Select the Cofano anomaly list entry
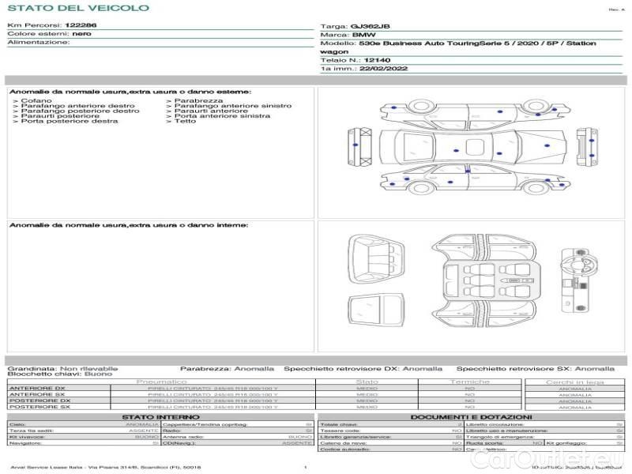The height and width of the screenshot is (474, 632). 36,101
